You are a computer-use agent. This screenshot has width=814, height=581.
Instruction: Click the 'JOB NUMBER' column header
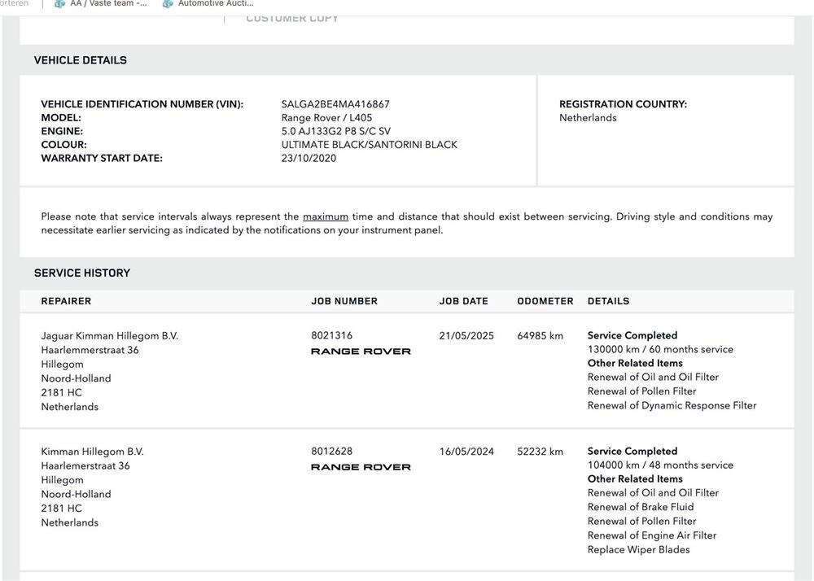click(344, 301)
